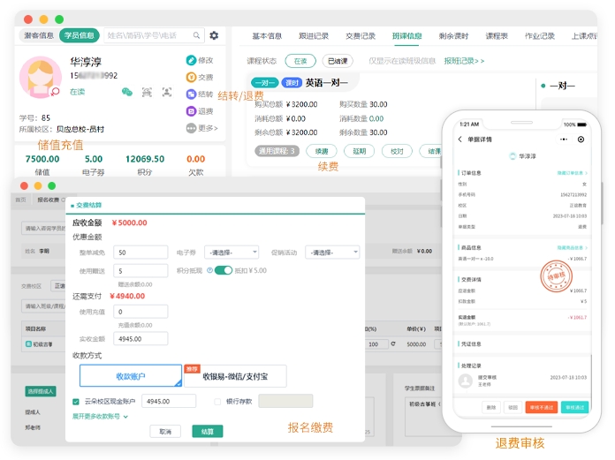615x460 pixels.
Task: Expand 隐藏商品信息 link on phone
Action: coord(573,247)
